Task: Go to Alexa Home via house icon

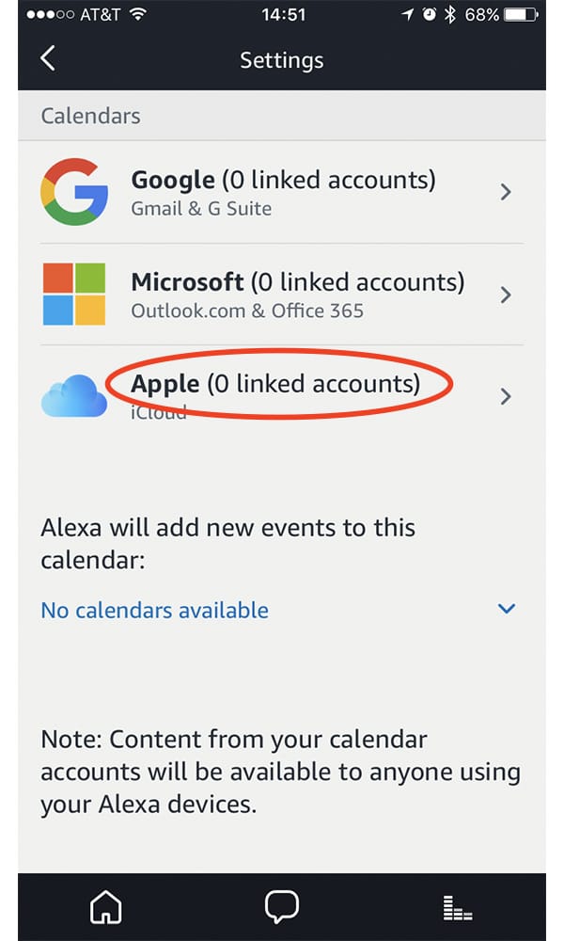Action: [105, 907]
